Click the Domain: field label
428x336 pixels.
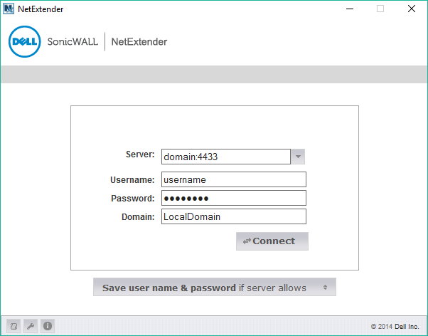(x=137, y=216)
